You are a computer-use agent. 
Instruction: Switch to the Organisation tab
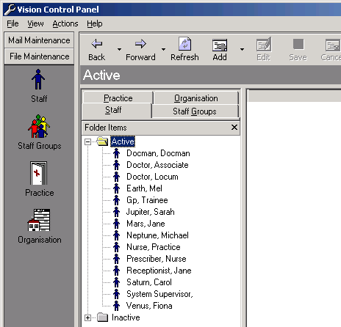coord(195,98)
